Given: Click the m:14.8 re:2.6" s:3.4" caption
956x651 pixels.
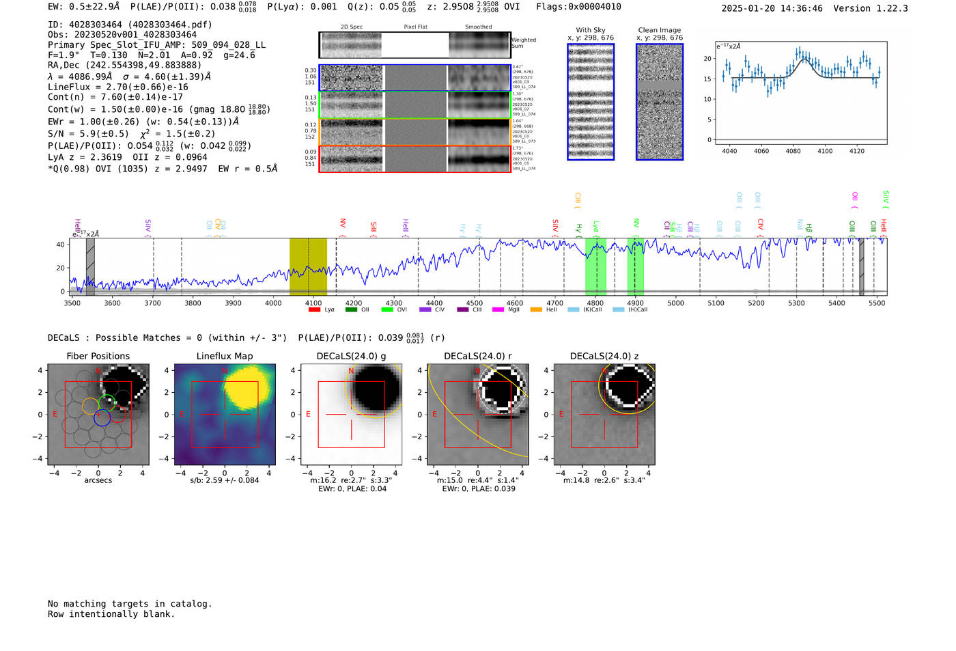Looking at the screenshot, I should (604, 480).
